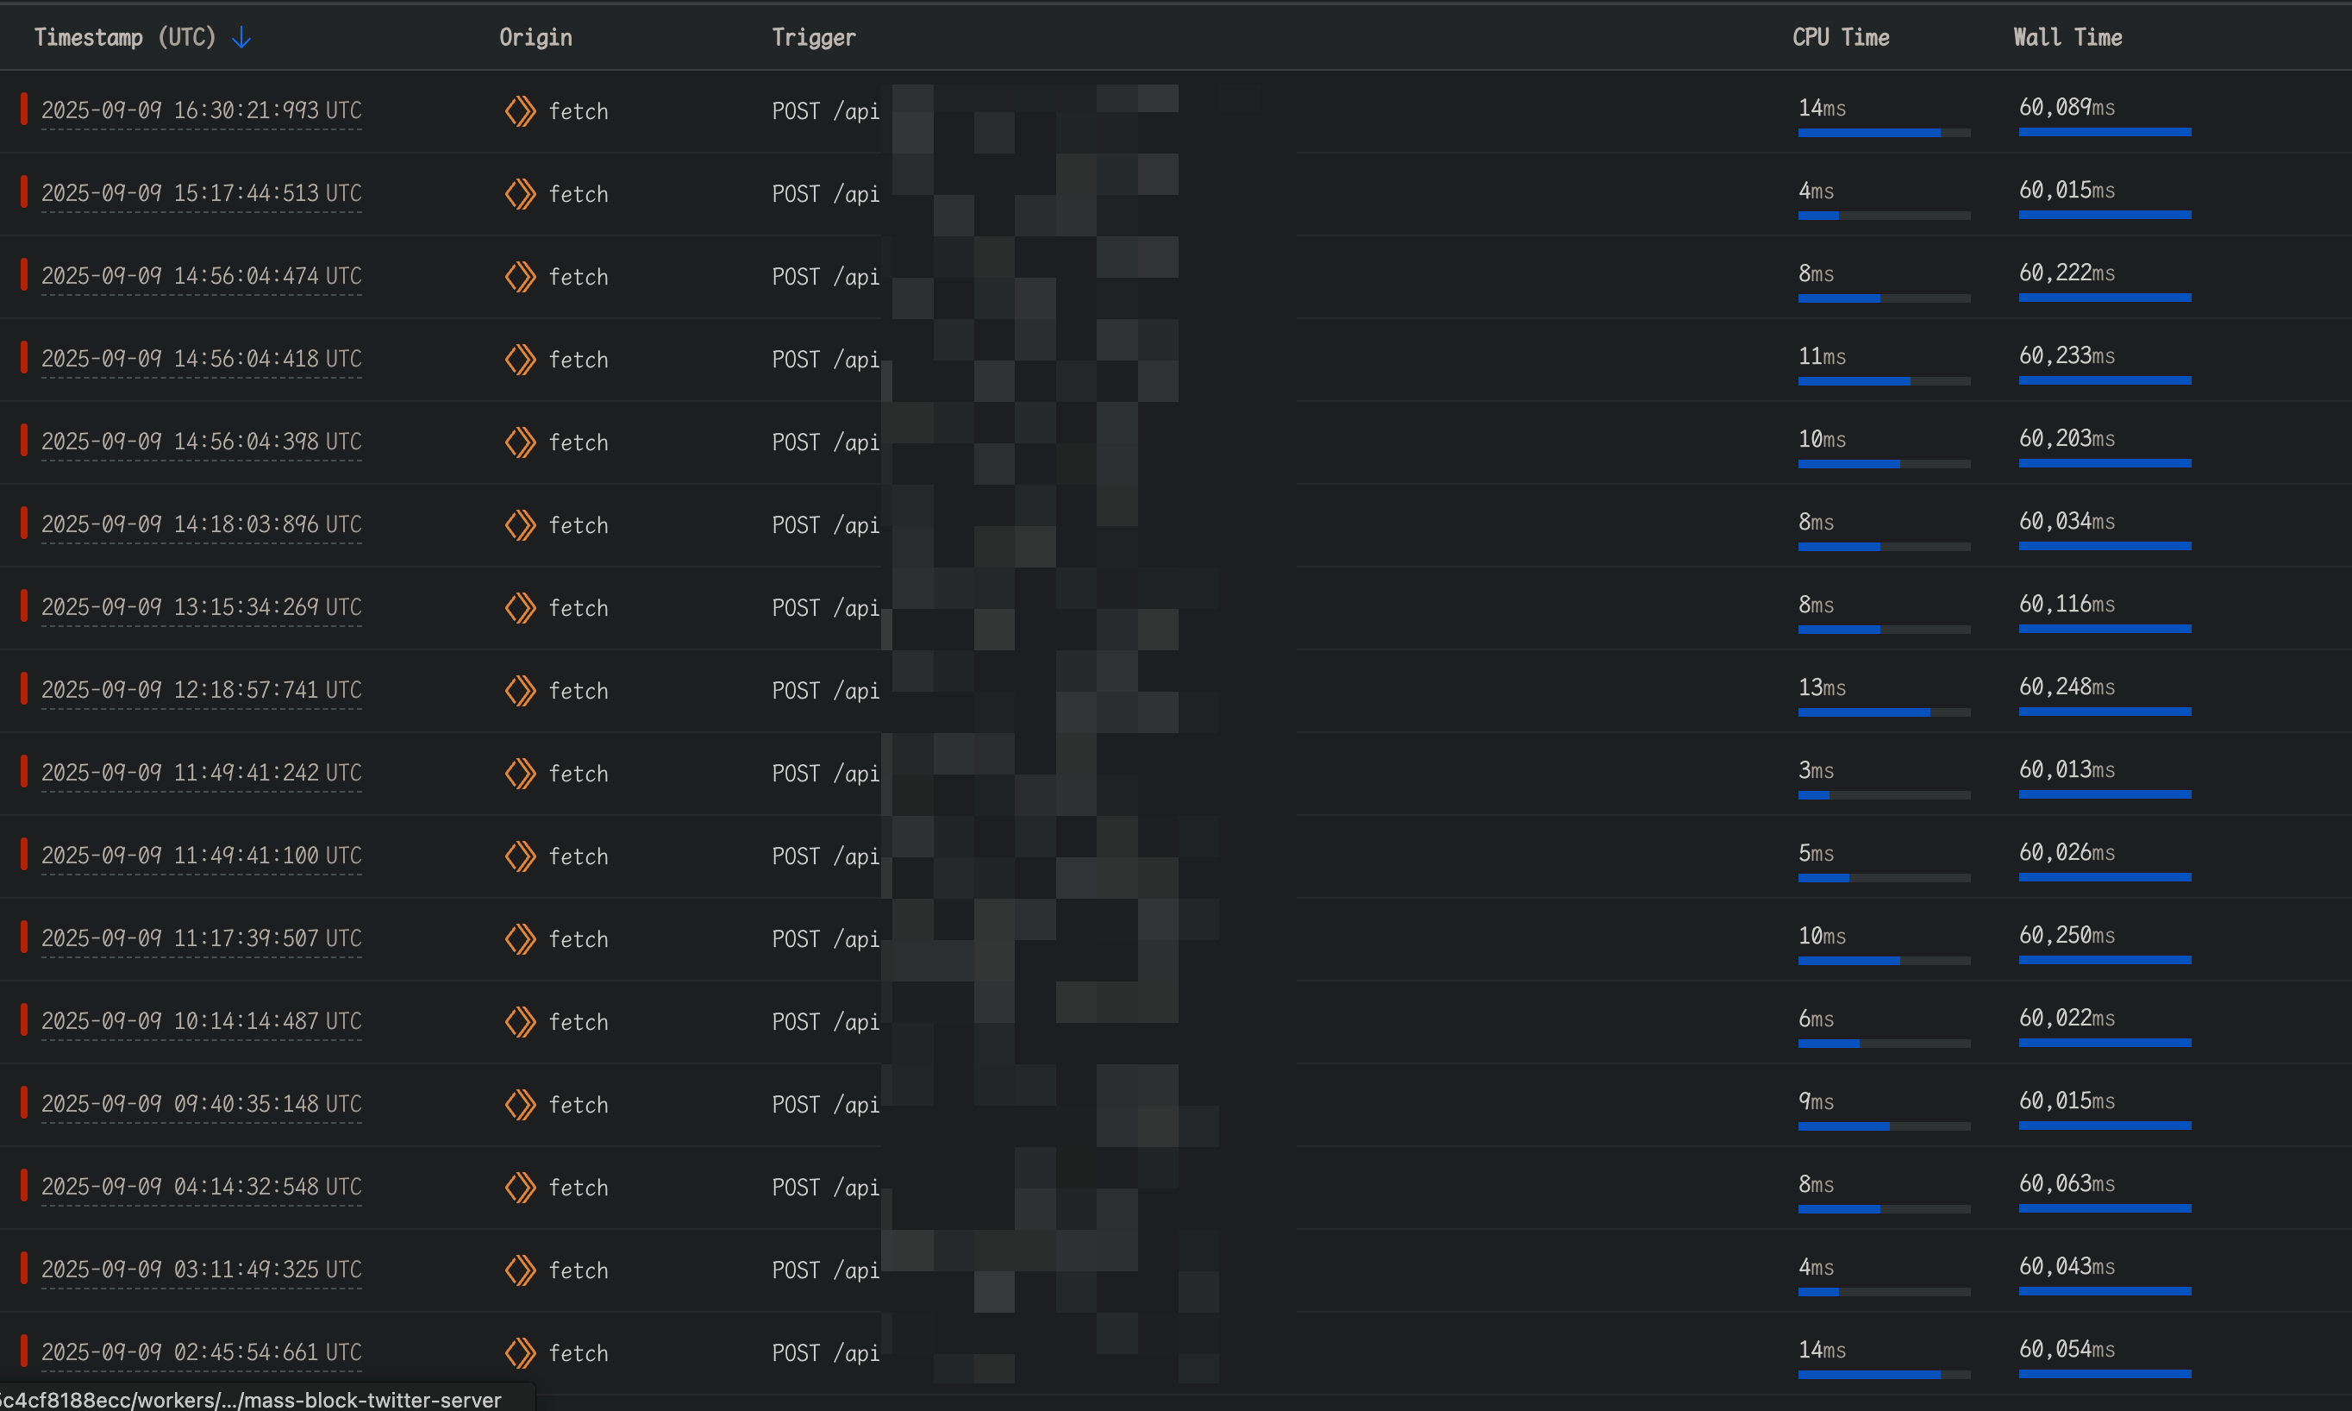This screenshot has height=1411, width=2352.
Task: Click the fetch icon in 12:18:57:741 row
Action: click(x=520, y=690)
